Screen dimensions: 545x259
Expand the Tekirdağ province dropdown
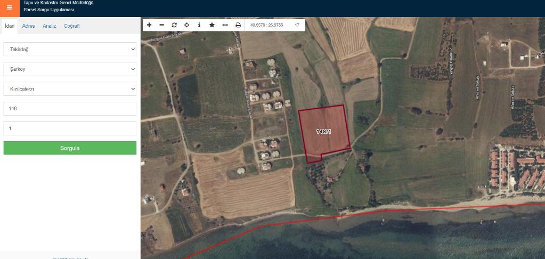click(x=70, y=49)
